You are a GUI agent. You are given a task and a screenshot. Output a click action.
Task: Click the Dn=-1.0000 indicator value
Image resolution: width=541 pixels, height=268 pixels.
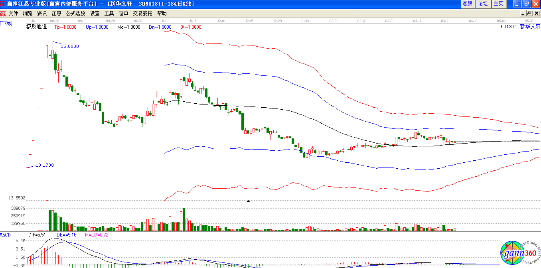coord(160,27)
